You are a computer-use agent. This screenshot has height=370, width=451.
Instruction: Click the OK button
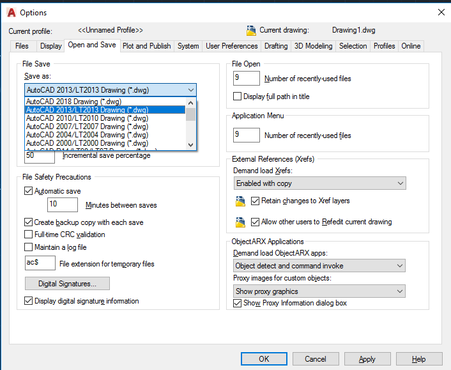coord(264,358)
